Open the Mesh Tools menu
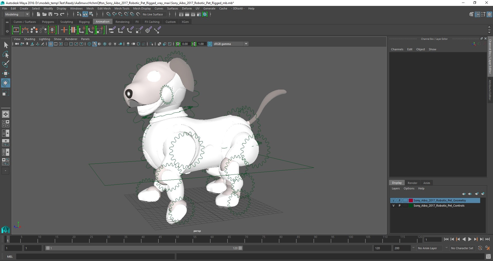Image resolution: width=493 pixels, height=261 pixels. [122, 8]
